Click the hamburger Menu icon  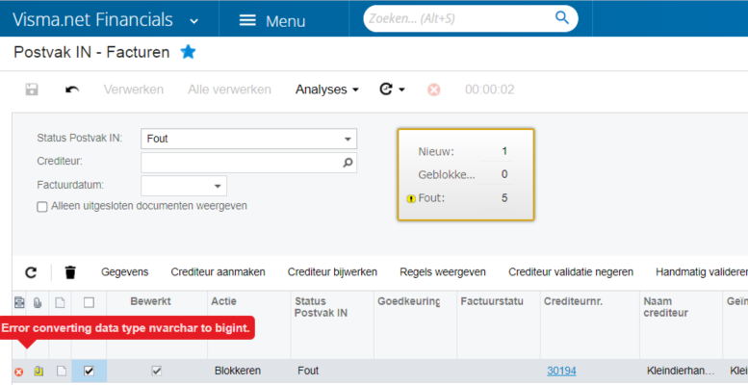point(247,20)
